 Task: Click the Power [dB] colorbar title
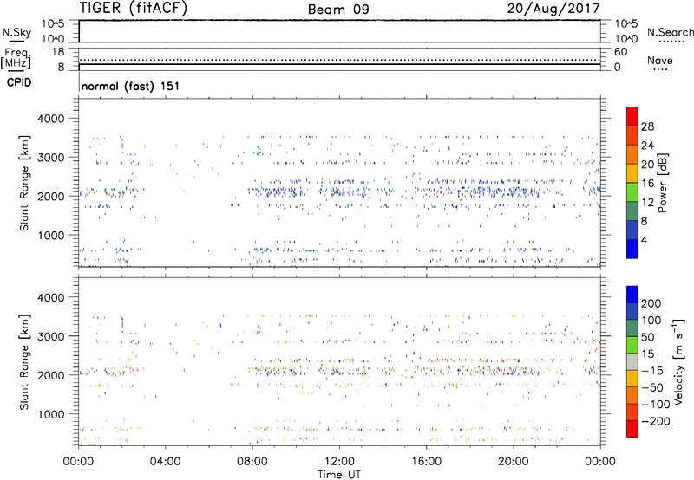click(662, 183)
